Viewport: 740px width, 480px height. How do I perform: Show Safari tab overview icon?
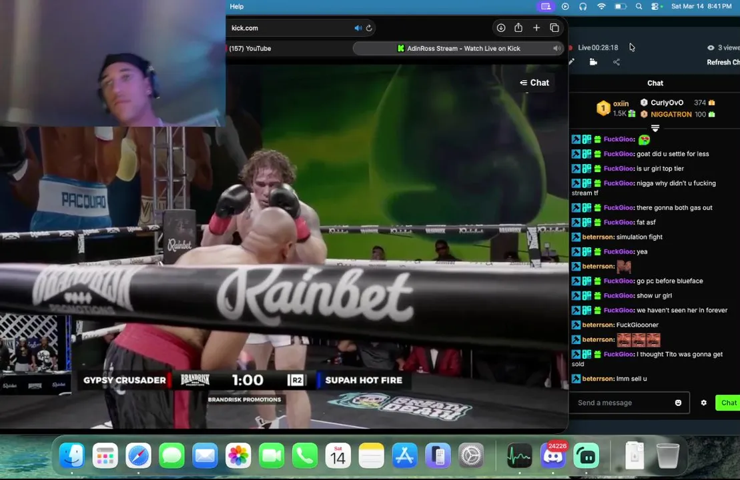click(x=554, y=28)
